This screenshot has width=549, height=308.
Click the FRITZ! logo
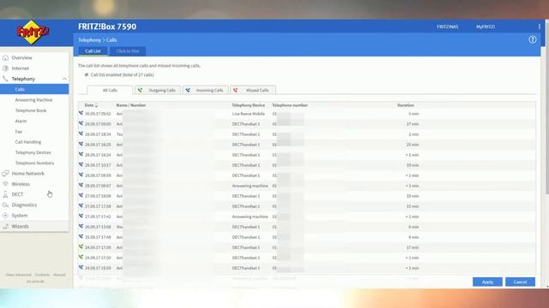(x=33, y=33)
